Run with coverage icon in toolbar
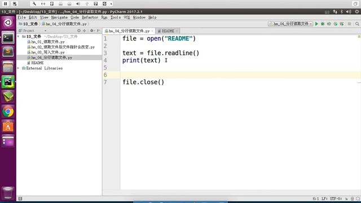The width and height of the screenshot is (361, 203). [329, 24]
